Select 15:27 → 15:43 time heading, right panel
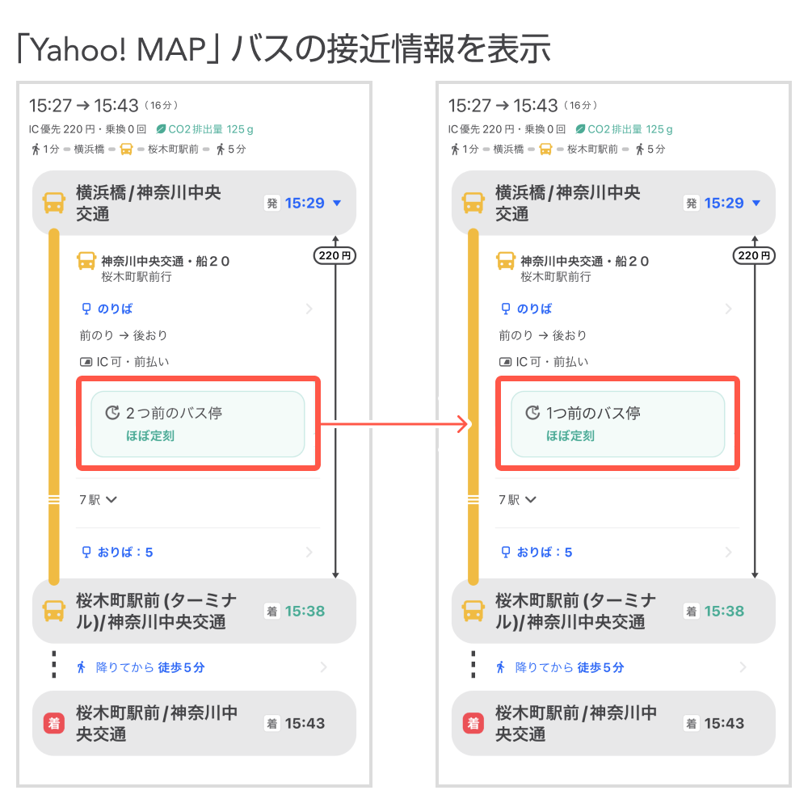Viewport: 808px width, 803px height. (503, 106)
